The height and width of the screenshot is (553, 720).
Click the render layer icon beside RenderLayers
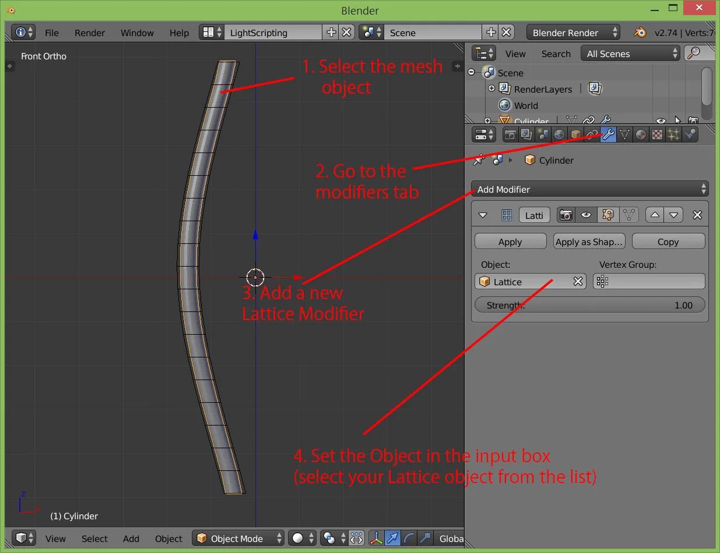(595, 88)
